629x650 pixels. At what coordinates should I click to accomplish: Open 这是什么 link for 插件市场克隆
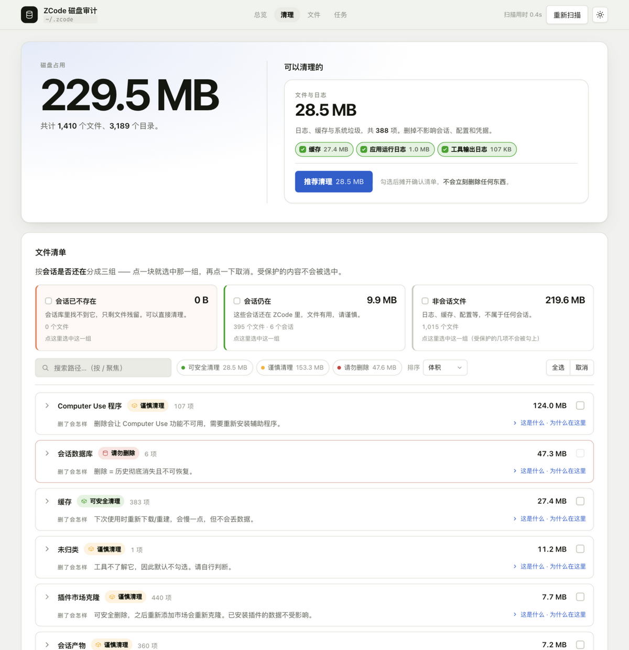(x=549, y=614)
